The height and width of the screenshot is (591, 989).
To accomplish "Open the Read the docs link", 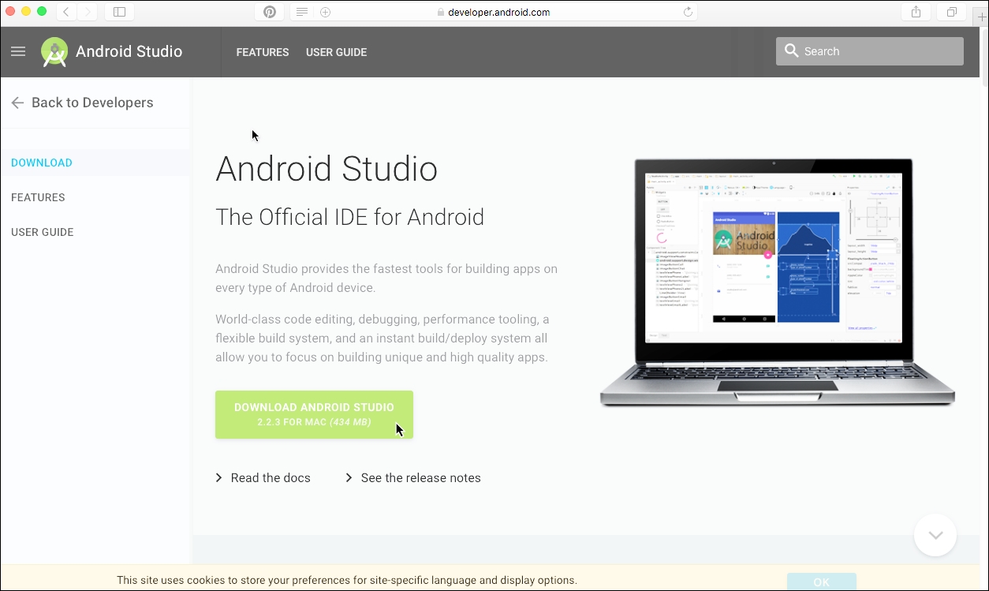I will [x=263, y=478].
